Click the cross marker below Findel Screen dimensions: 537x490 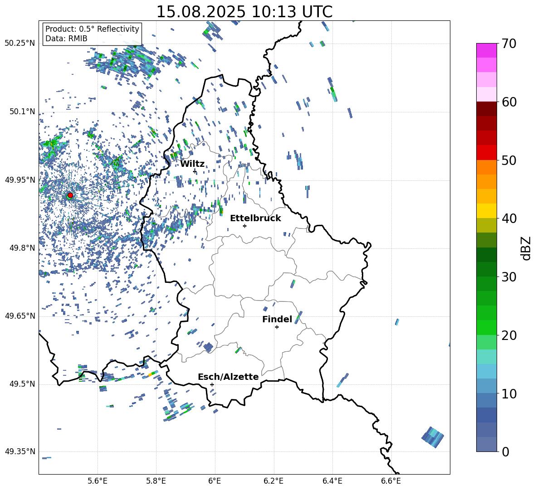277,327
